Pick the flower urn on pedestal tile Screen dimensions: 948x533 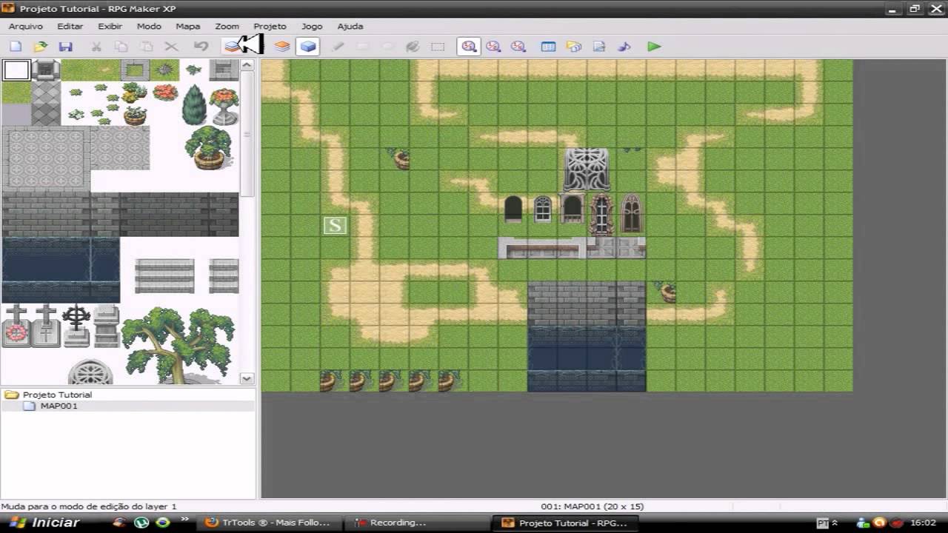point(224,106)
